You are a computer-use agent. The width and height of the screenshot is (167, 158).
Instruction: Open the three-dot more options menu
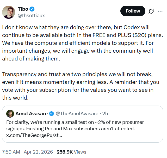(160, 11)
